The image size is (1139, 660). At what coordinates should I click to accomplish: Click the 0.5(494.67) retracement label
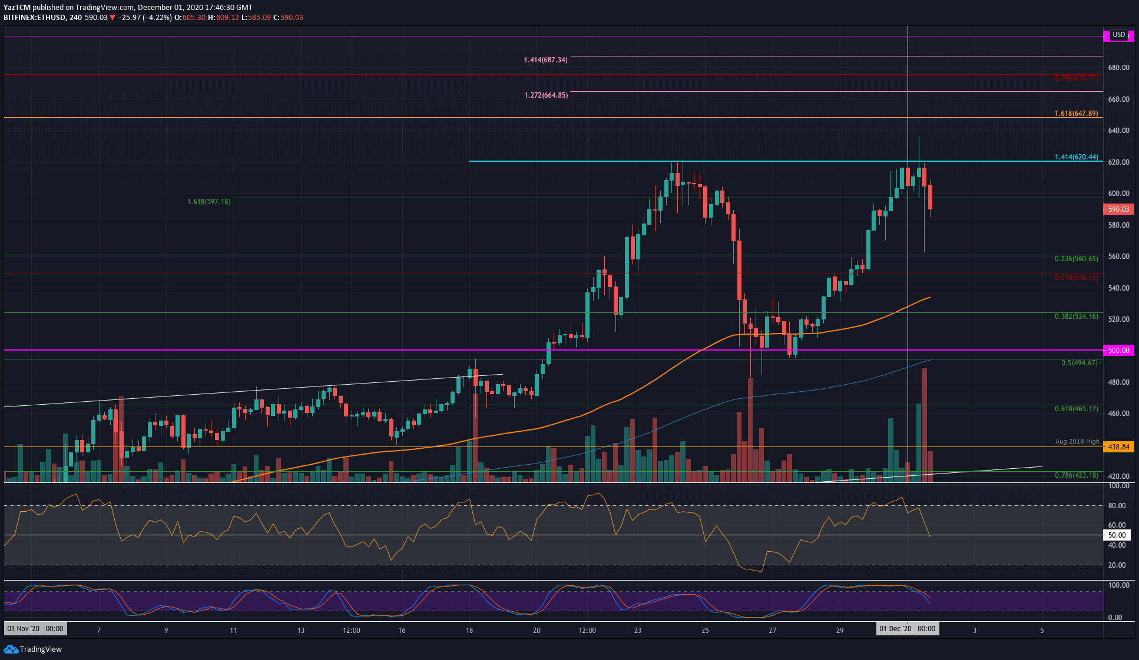(x=1080, y=363)
